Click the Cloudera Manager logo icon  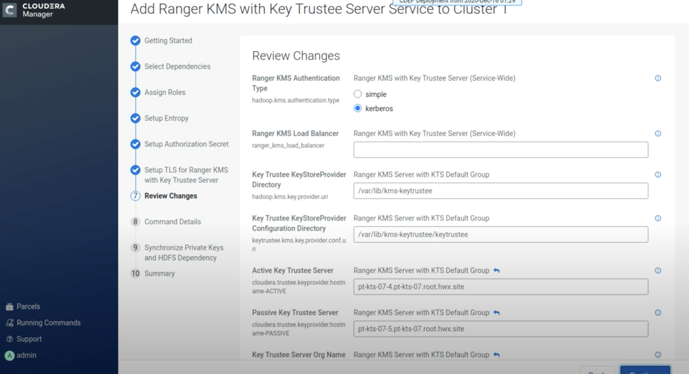coord(10,10)
